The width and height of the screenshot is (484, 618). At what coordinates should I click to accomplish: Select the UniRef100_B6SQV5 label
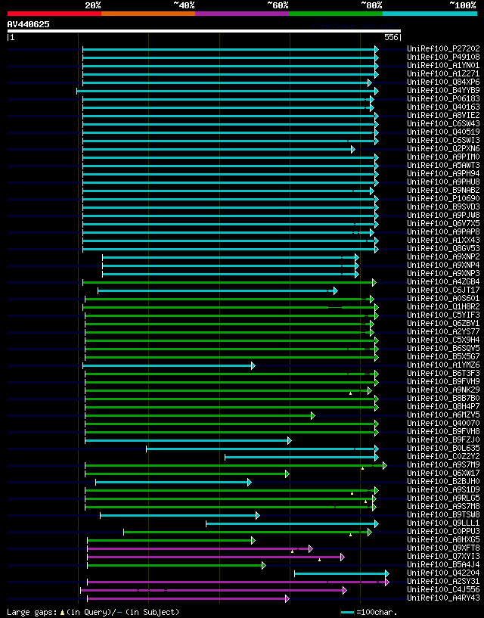[x=443, y=348]
